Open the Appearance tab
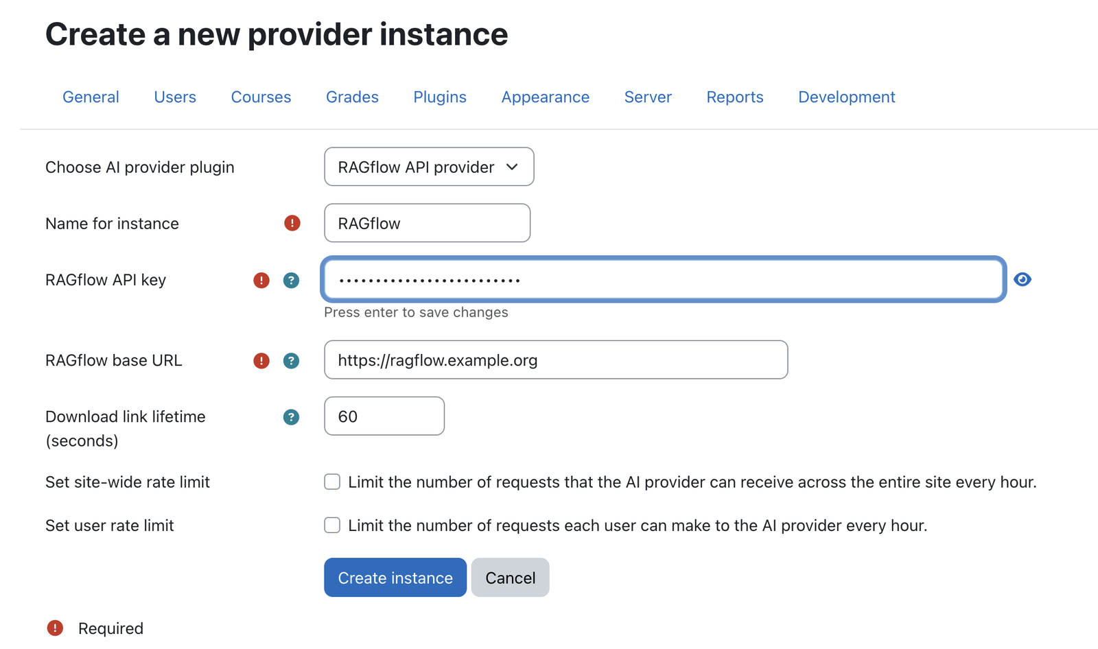Image resolution: width=1098 pixels, height=649 pixels. coord(545,97)
